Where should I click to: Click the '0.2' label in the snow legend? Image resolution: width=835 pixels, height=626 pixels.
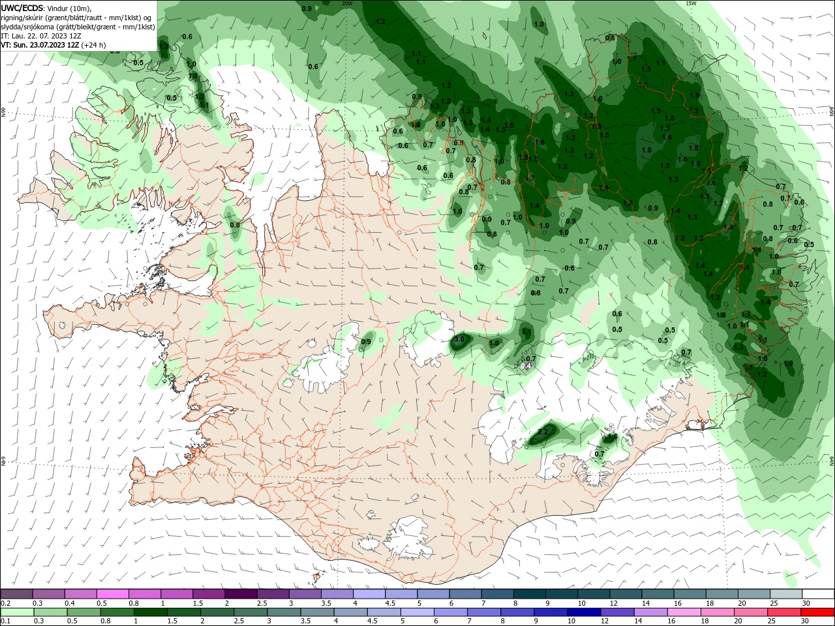5,603
